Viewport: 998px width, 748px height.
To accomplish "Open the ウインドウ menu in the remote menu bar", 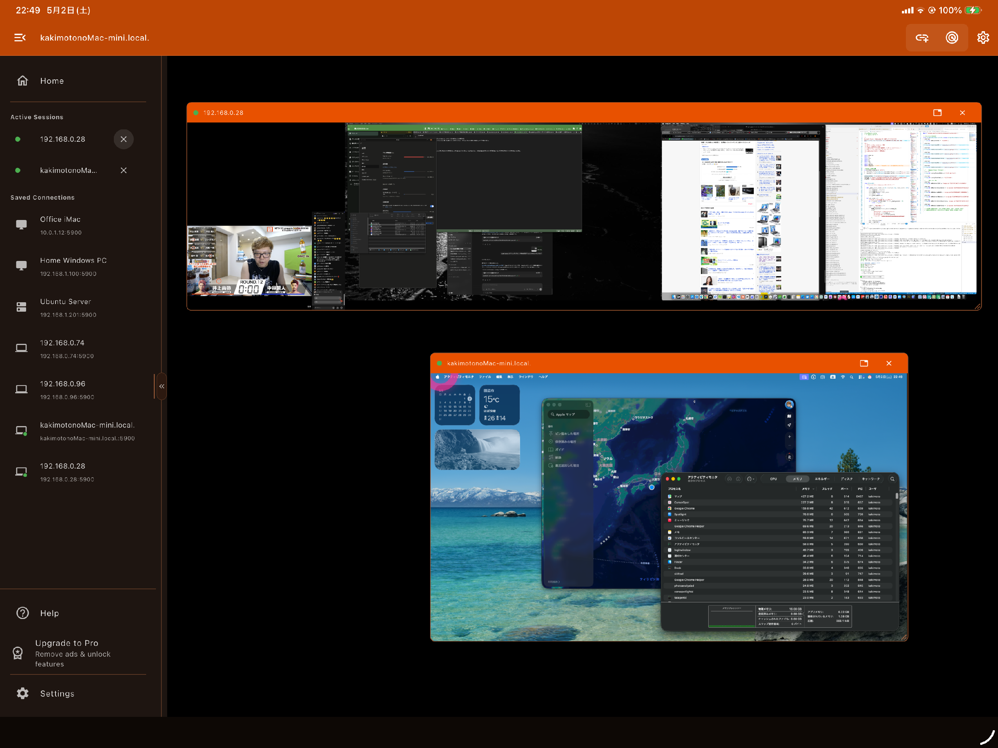I will [526, 377].
